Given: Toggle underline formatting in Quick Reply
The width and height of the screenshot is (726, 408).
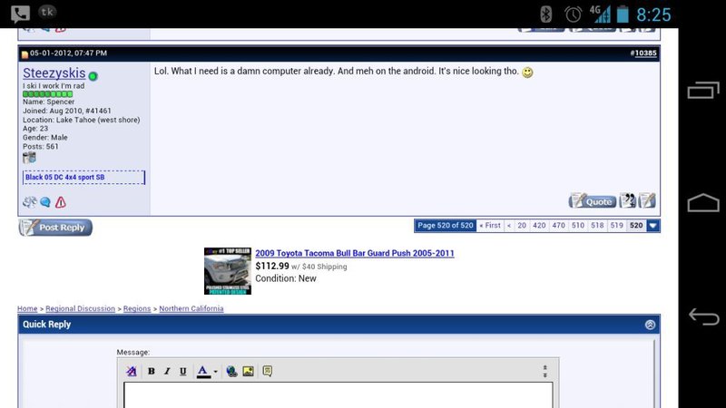Looking at the screenshot, I should click(183, 371).
